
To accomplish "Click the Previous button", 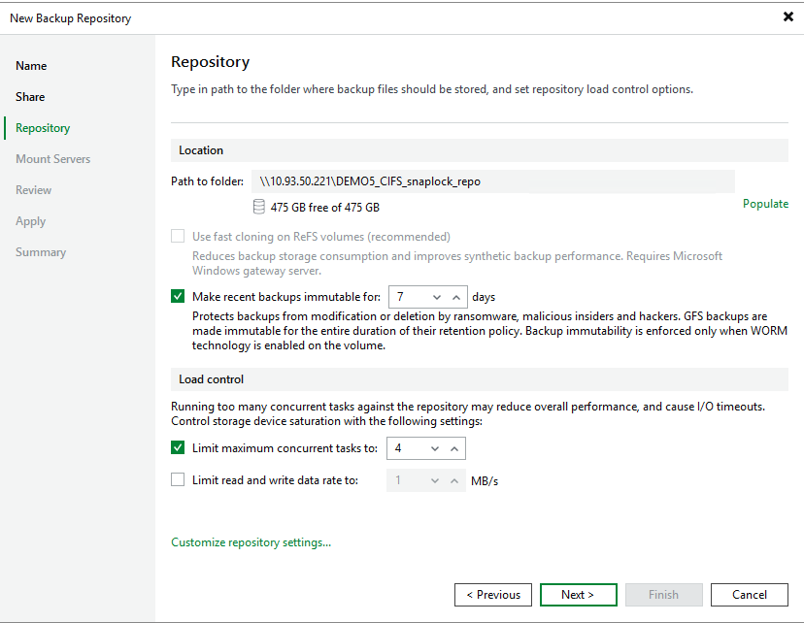I will pyautogui.click(x=493, y=594).
